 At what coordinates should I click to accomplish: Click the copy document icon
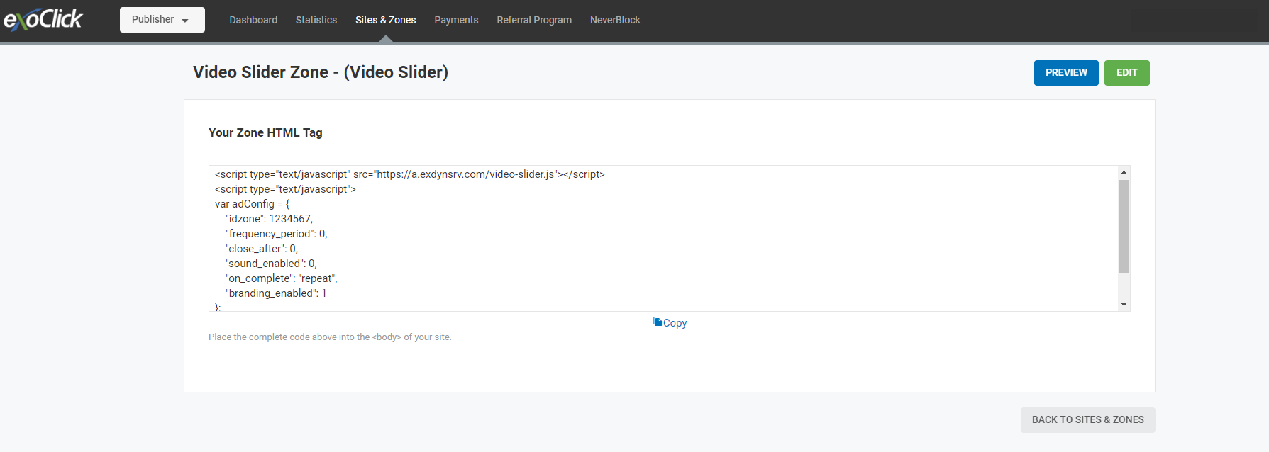pos(658,322)
